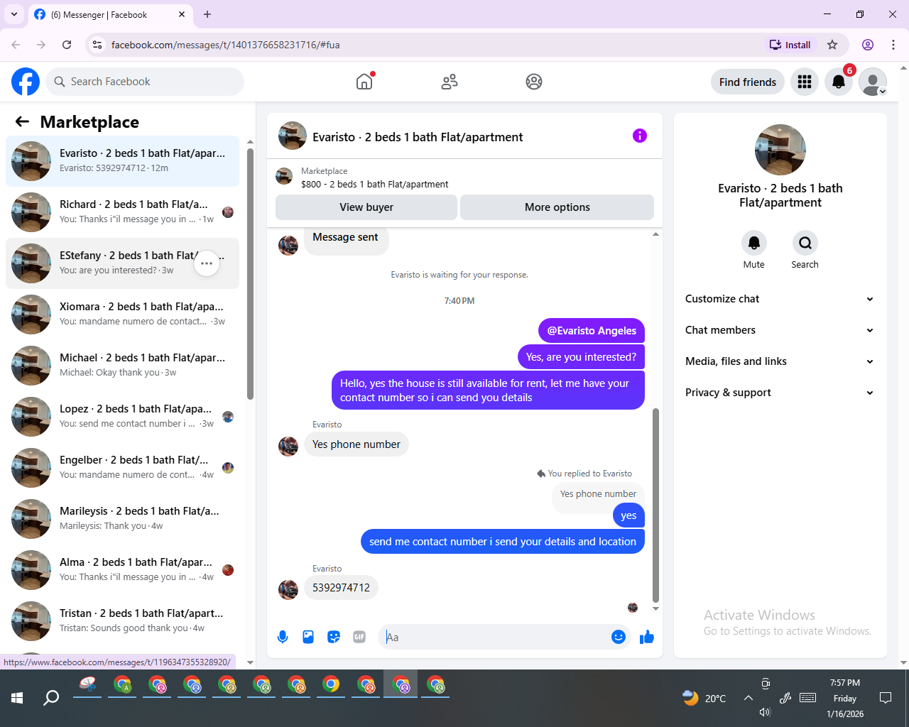909x727 pixels.
Task: Click the listing thumbnail in right panel
Action: [780, 150]
